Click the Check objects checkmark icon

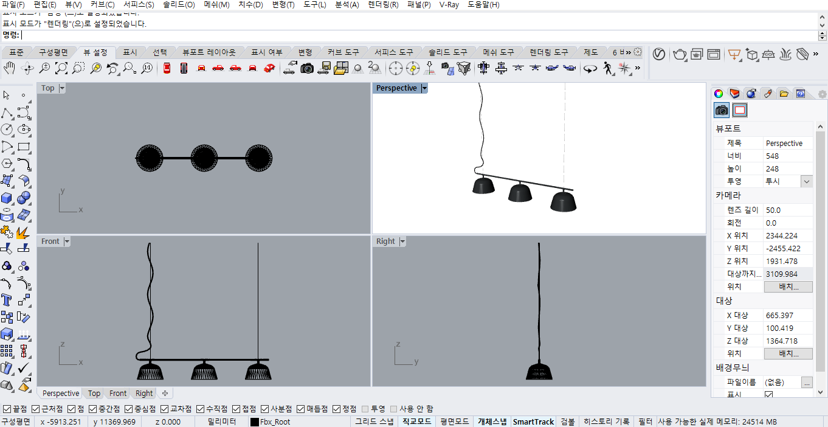(x=24, y=368)
